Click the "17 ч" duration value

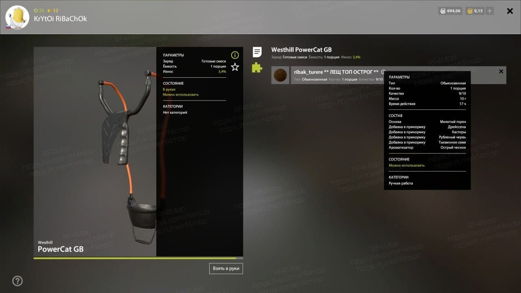462,104
